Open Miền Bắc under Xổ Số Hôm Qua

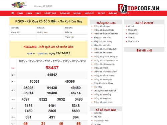98,113
